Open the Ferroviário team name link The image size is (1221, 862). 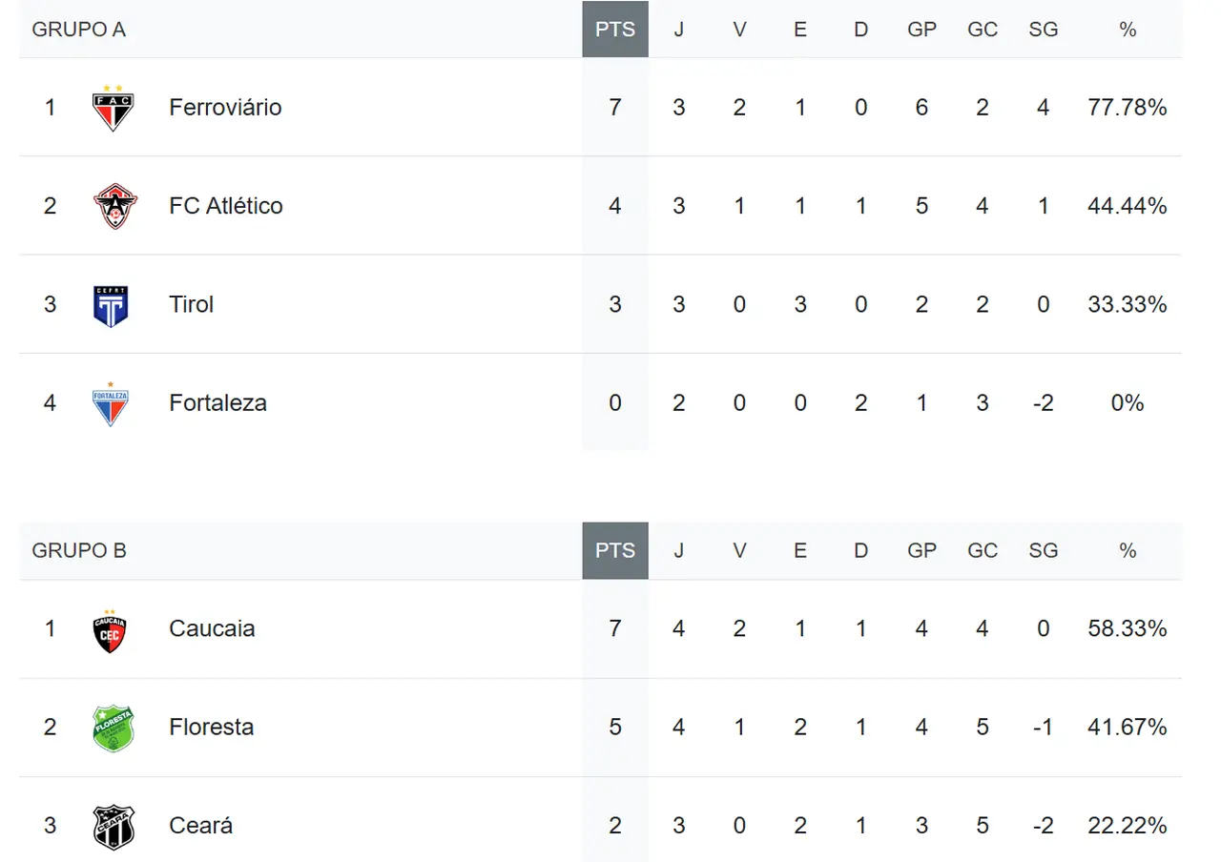tap(225, 108)
